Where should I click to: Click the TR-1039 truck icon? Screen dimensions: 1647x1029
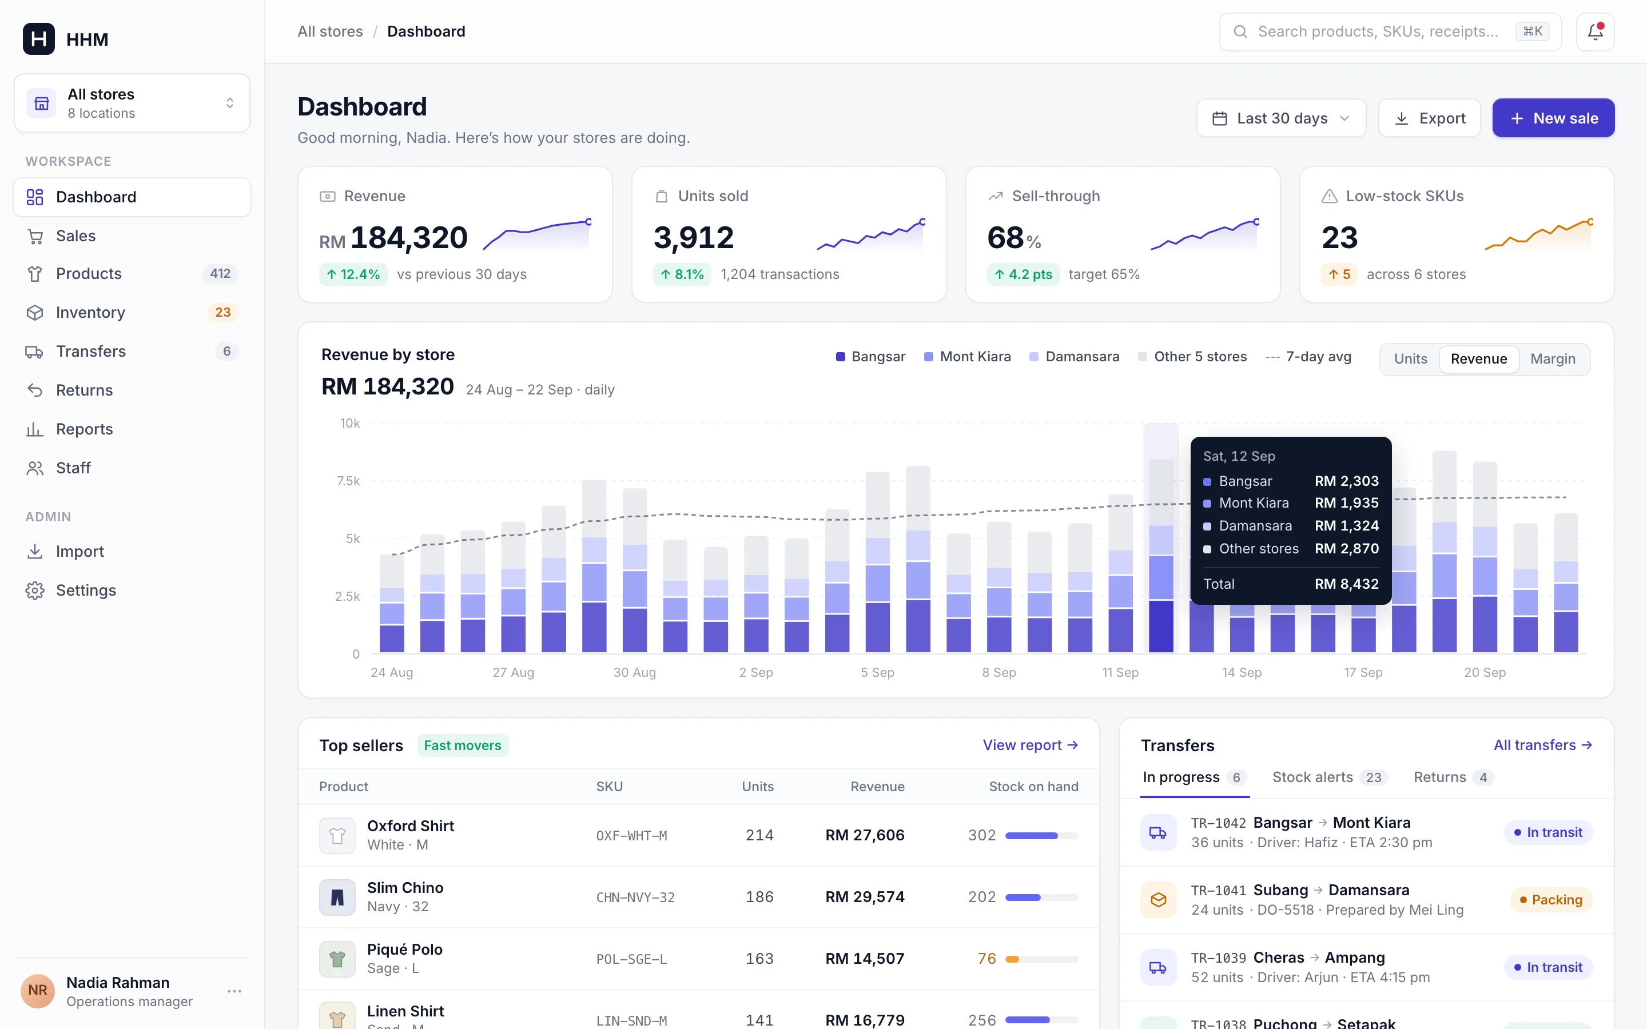tap(1159, 967)
